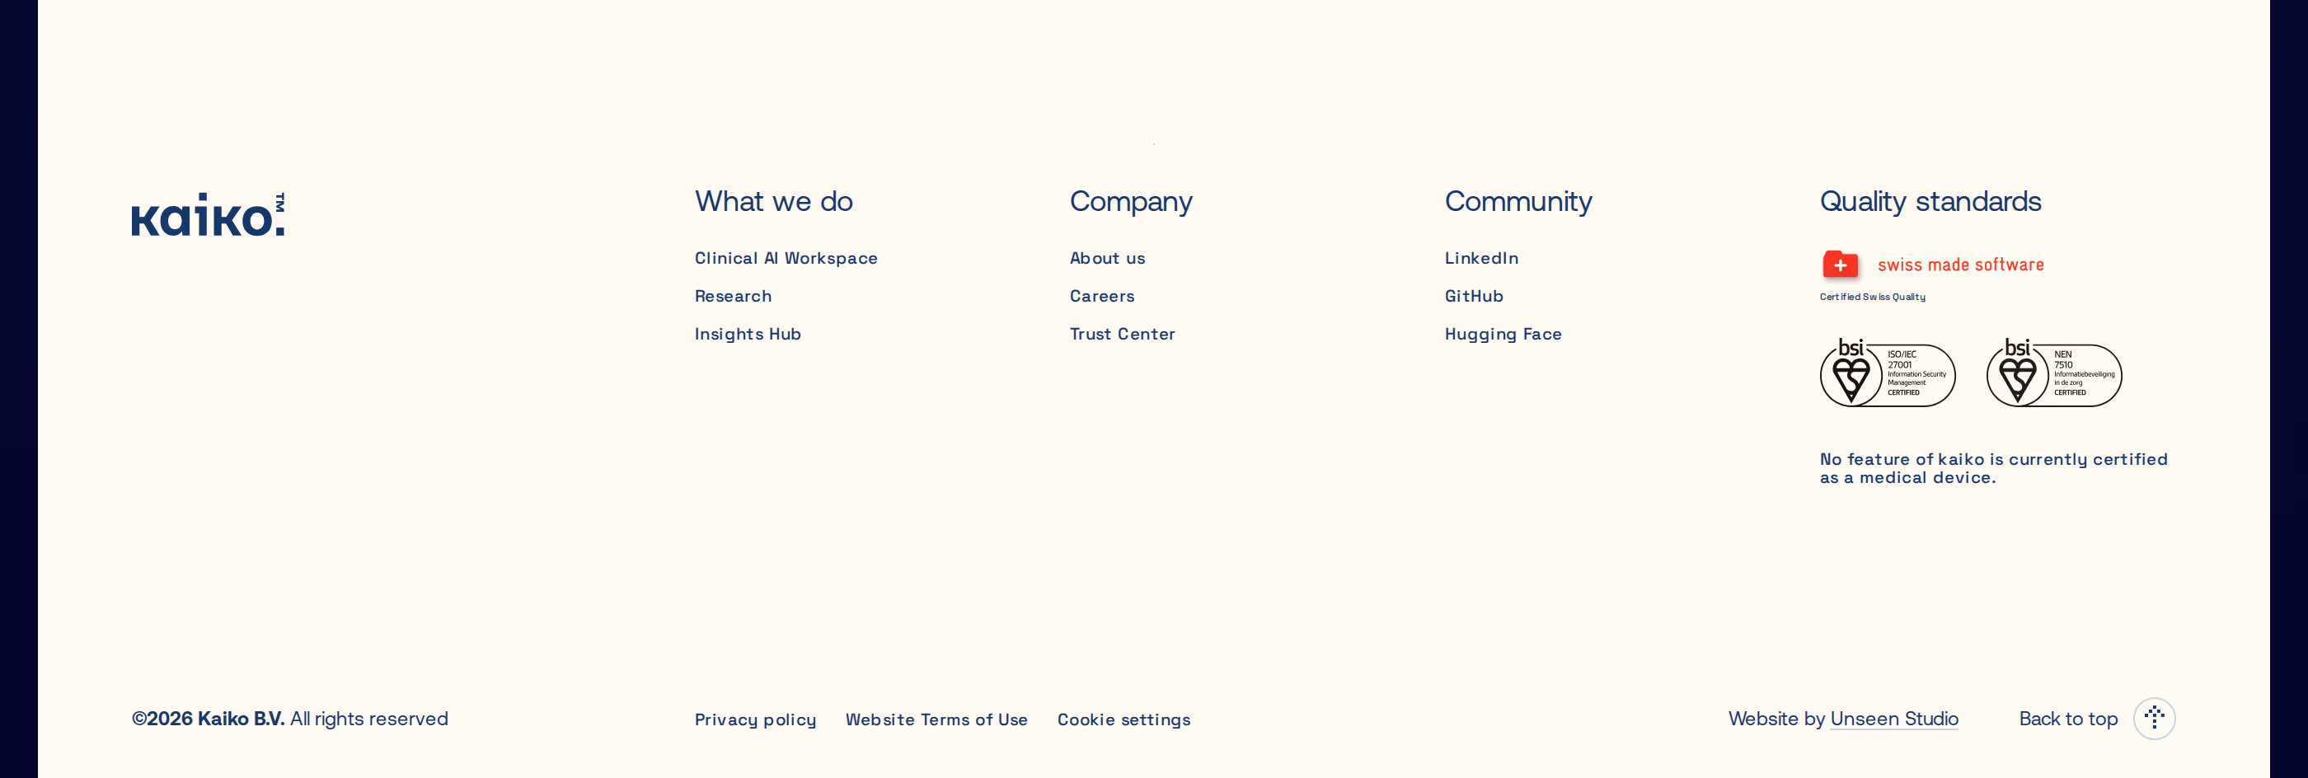Open Insights Hub
The height and width of the screenshot is (778, 2308).
[748, 334]
